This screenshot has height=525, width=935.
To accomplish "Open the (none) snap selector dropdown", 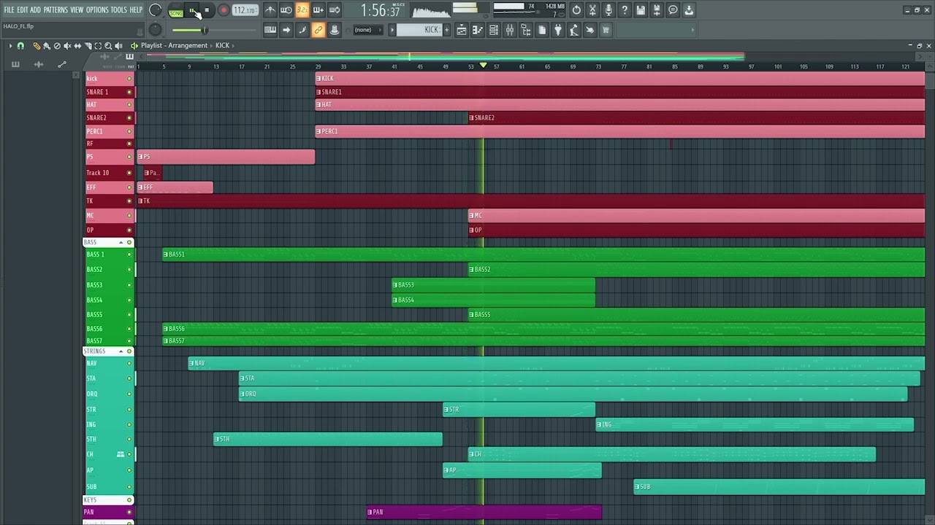I will [369, 30].
